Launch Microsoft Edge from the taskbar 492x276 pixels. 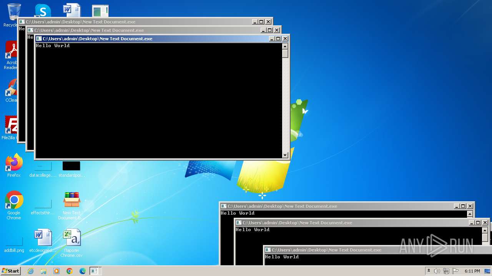(83, 271)
